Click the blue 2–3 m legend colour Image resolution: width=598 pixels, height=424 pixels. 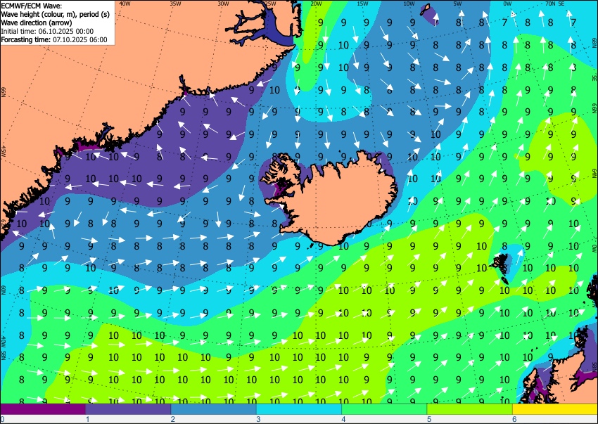click(x=214, y=409)
